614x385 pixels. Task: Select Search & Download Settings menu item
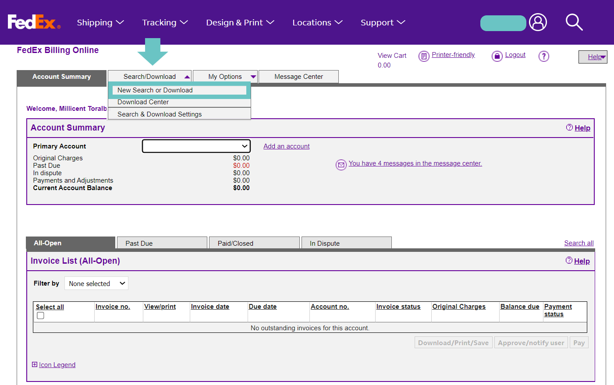point(159,114)
